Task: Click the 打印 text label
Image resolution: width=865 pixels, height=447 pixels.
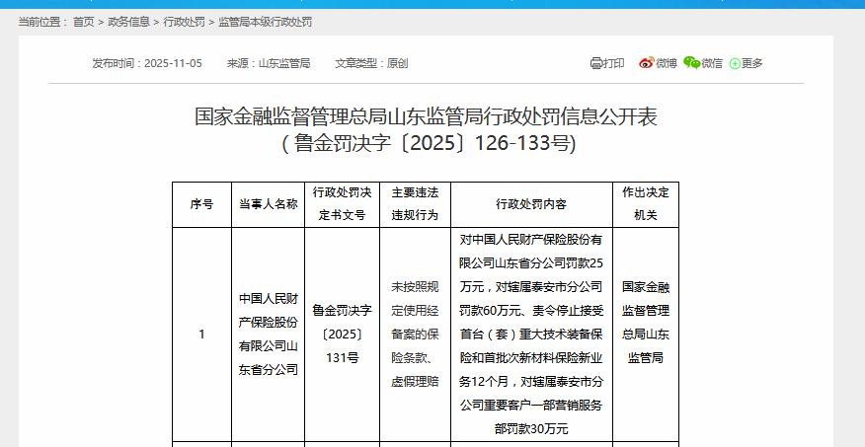Action: [x=614, y=63]
